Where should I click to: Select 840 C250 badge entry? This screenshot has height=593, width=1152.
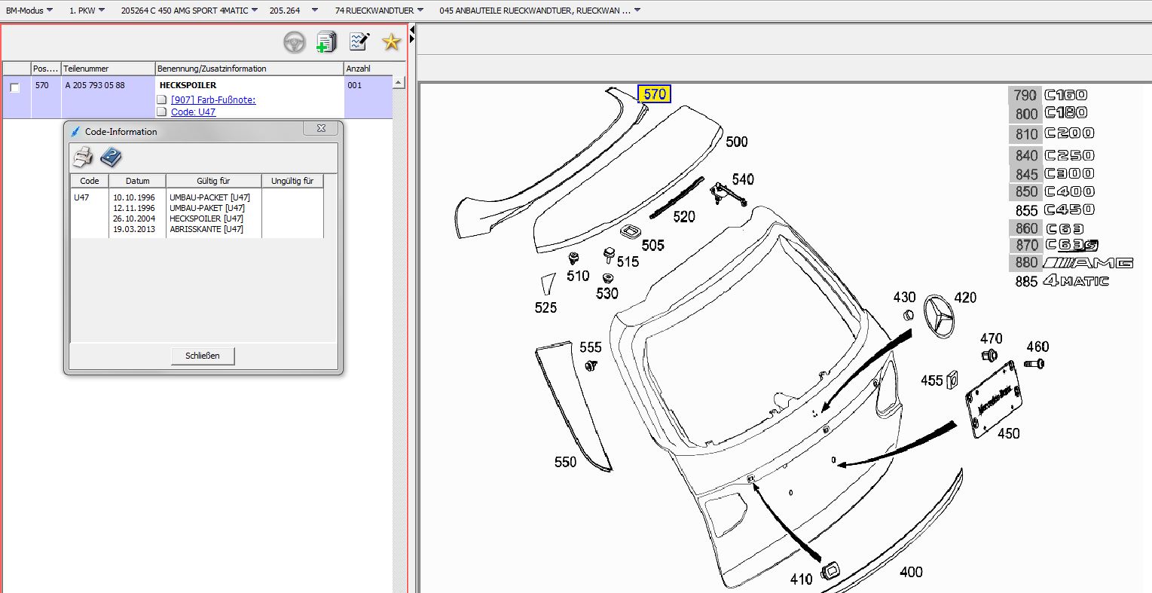[x=1052, y=155]
